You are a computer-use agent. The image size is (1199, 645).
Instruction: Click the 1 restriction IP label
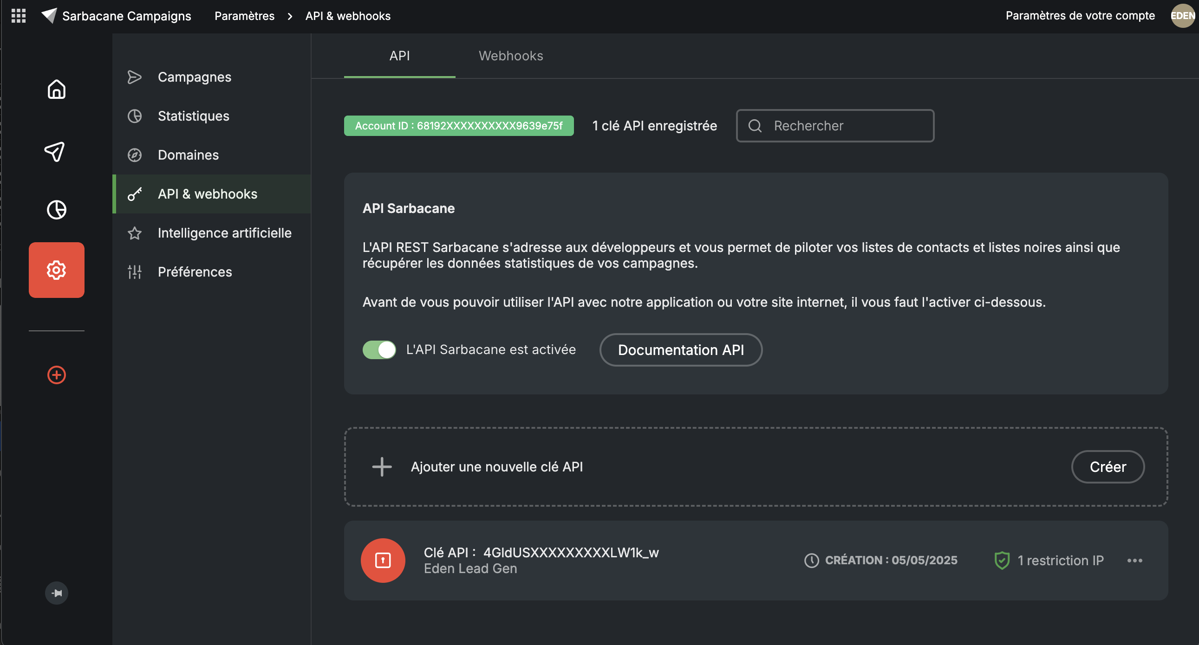pos(1060,561)
